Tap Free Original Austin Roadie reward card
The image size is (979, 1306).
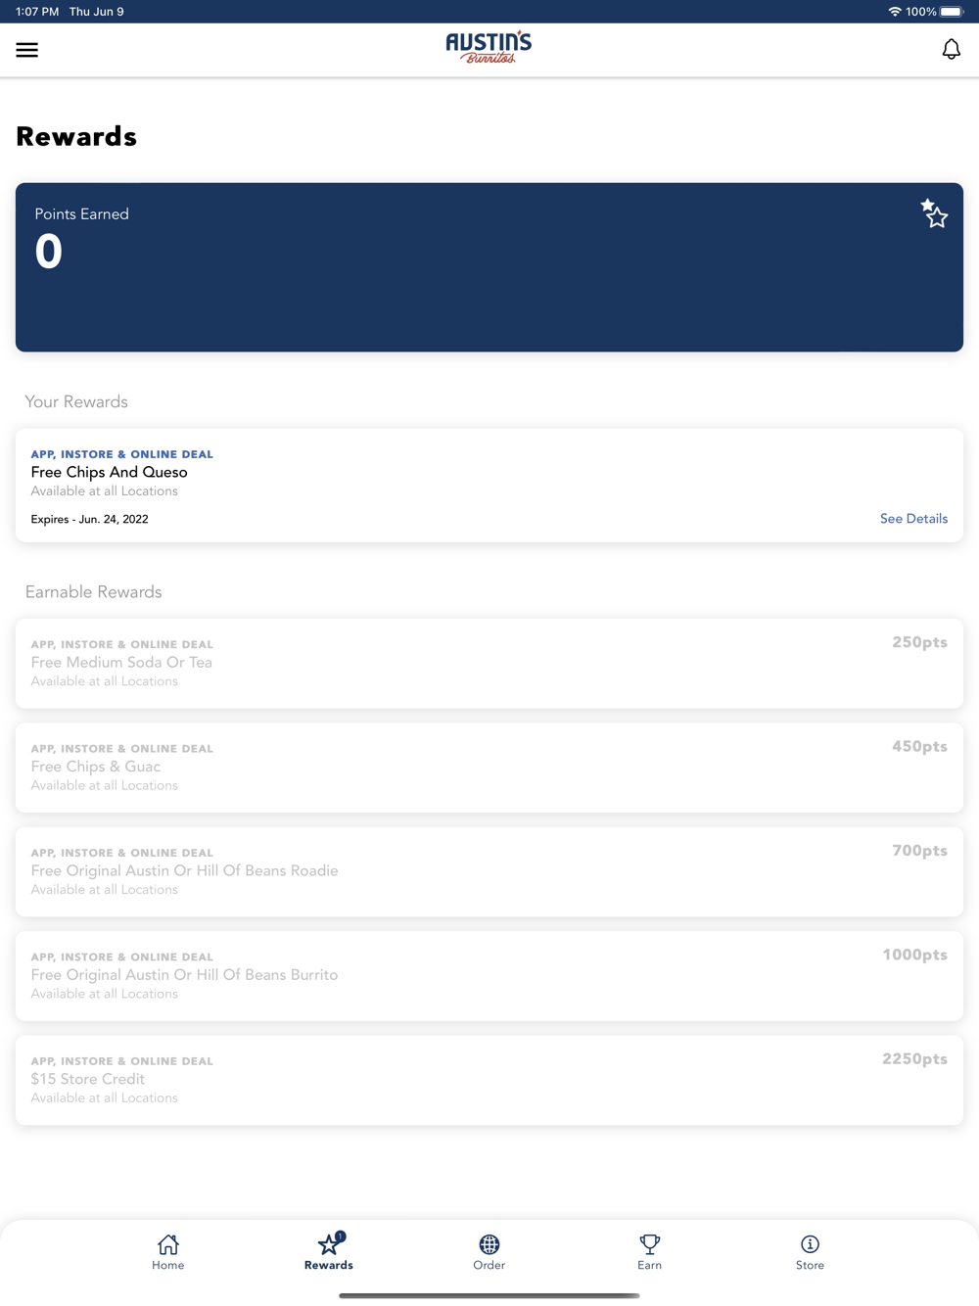(x=489, y=871)
